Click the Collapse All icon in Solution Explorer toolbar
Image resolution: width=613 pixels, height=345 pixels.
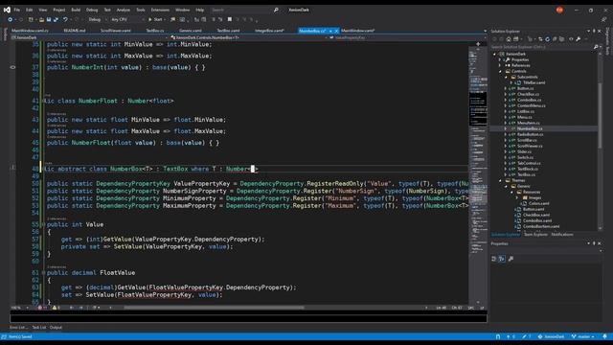coord(555,39)
